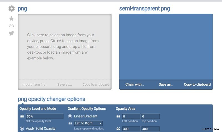Click the Top position input field
222x132 pixels.
coord(150,116)
